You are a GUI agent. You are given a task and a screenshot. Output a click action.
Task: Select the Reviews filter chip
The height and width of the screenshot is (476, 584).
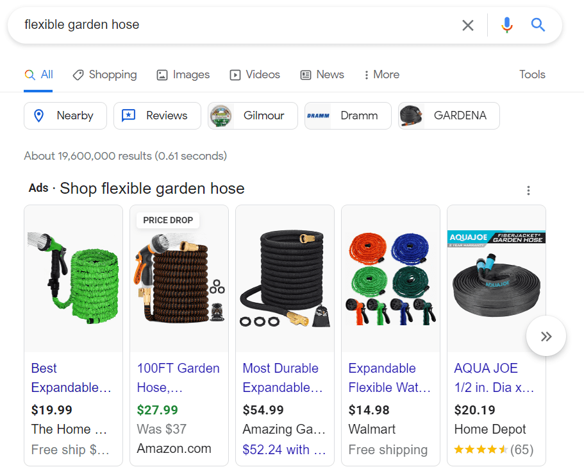pos(157,116)
